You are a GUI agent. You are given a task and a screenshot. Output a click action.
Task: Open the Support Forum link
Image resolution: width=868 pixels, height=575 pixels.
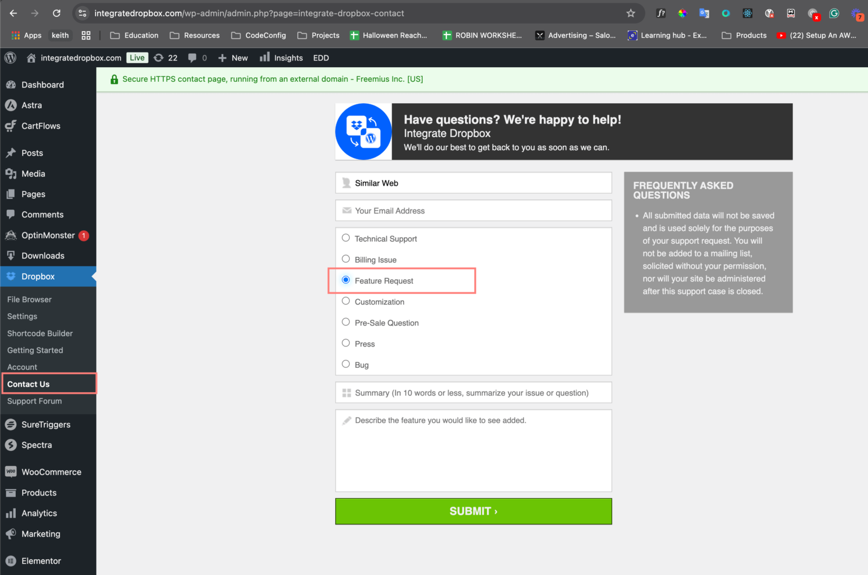click(x=34, y=401)
